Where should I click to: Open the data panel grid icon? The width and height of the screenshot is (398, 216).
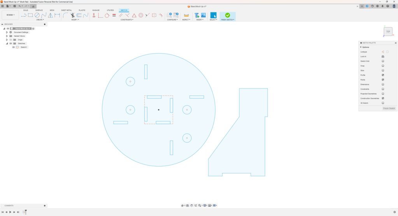3,6
